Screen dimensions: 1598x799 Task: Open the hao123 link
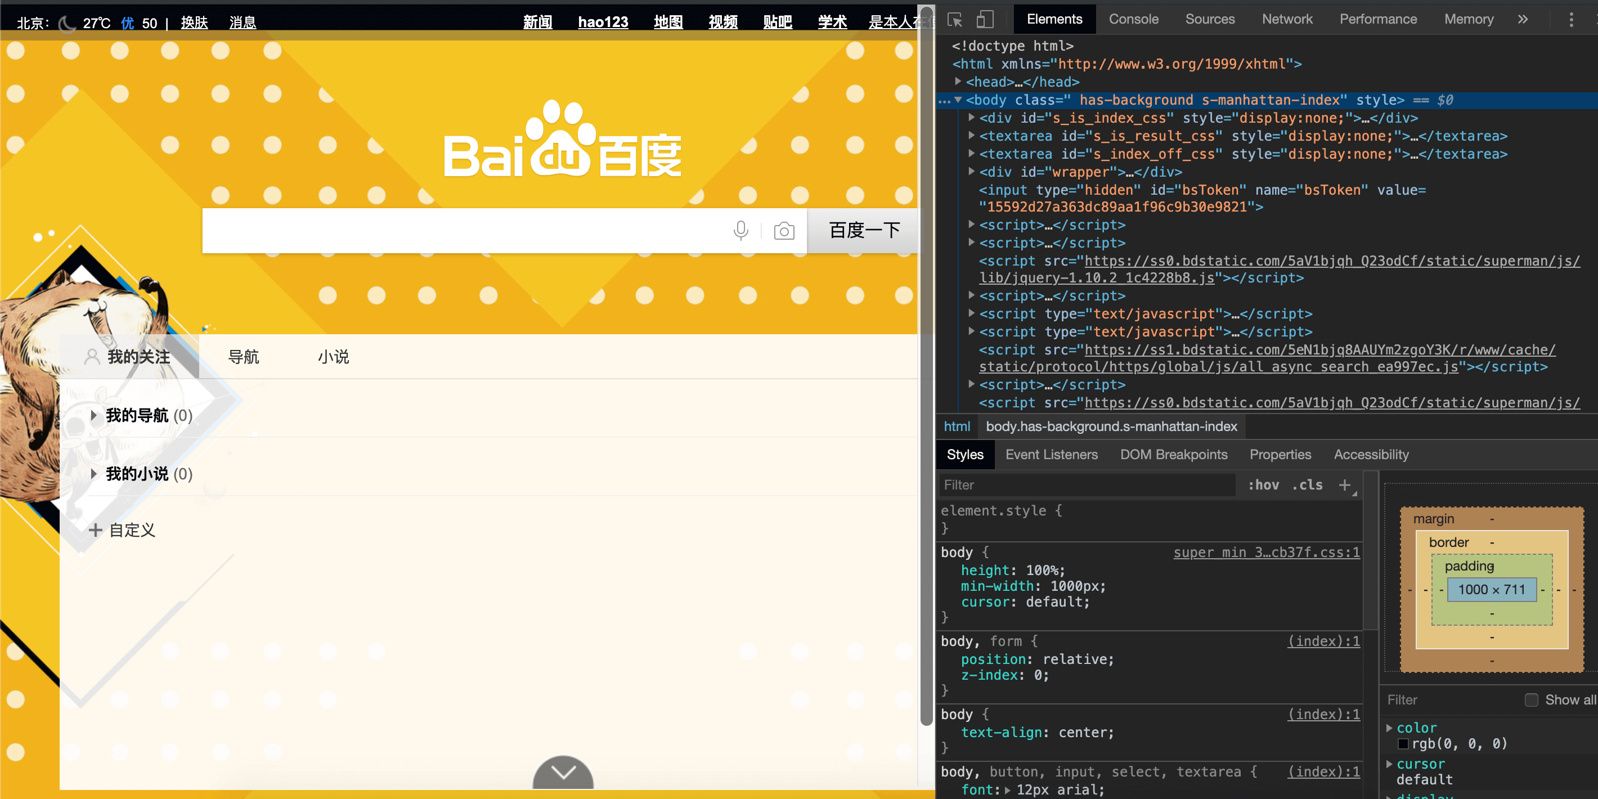pyautogui.click(x=603, y=23)
